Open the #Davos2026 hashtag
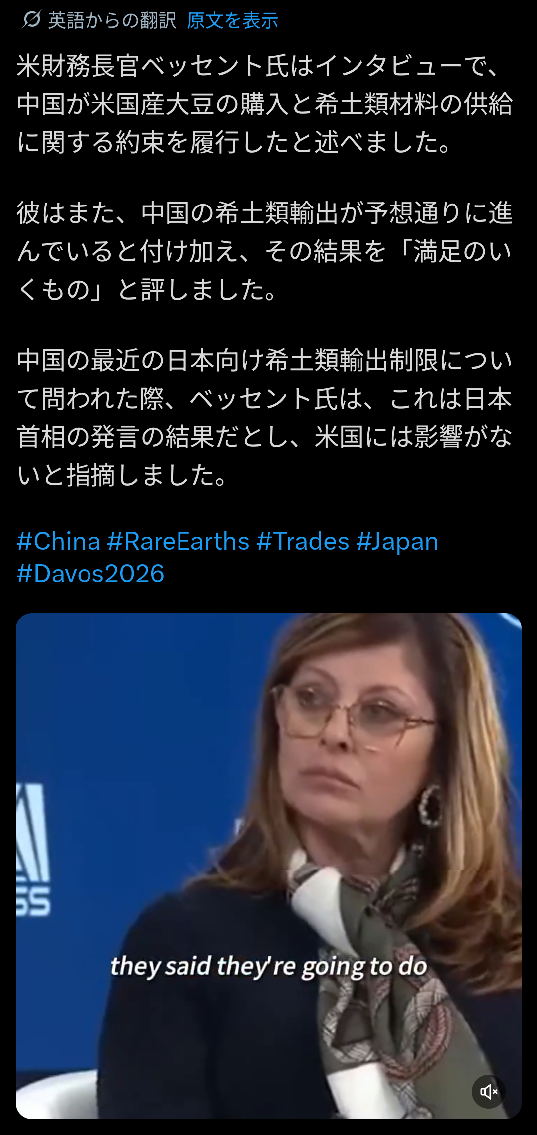 pos(90,574)
